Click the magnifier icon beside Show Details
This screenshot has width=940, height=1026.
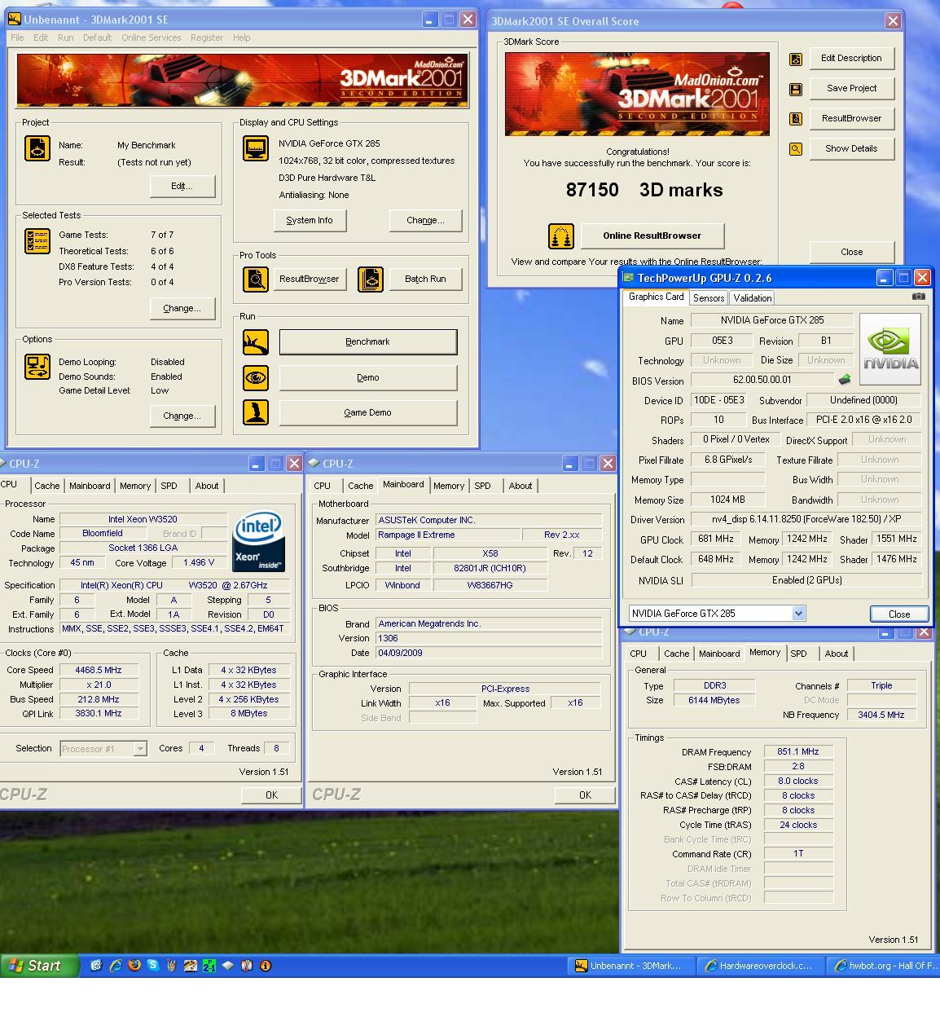796,149
